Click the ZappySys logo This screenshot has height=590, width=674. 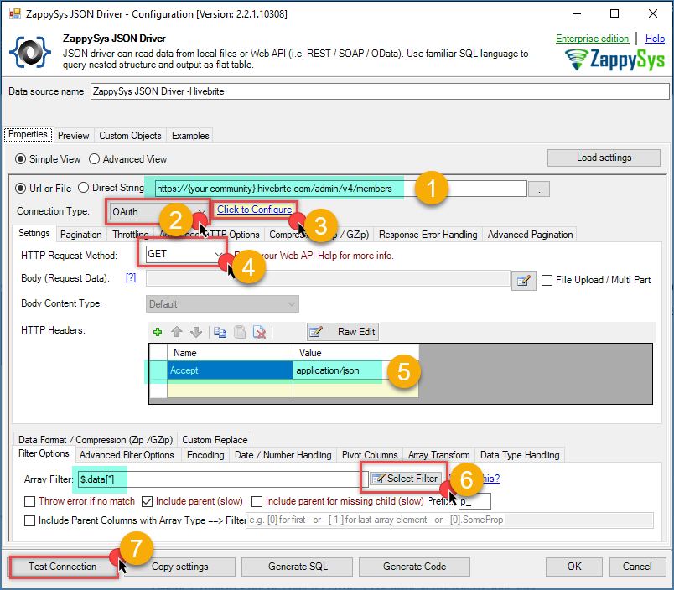click(x=614, y=59)
